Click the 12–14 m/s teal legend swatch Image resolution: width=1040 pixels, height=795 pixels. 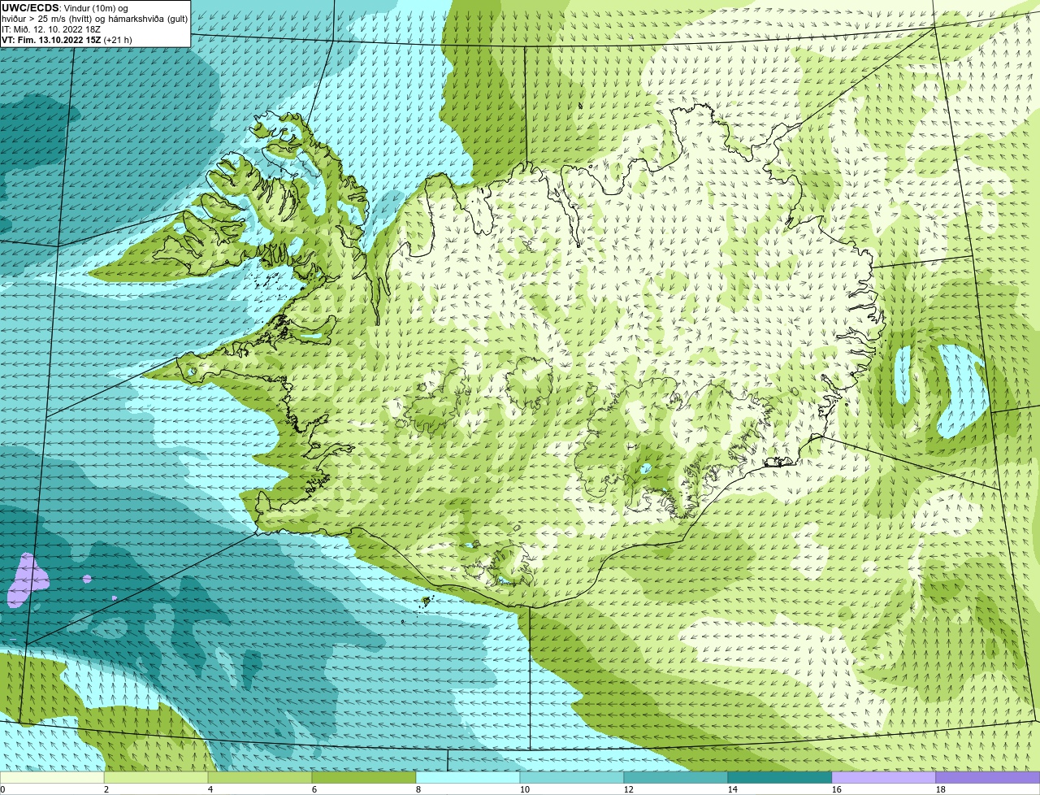[x=676, y=777]
